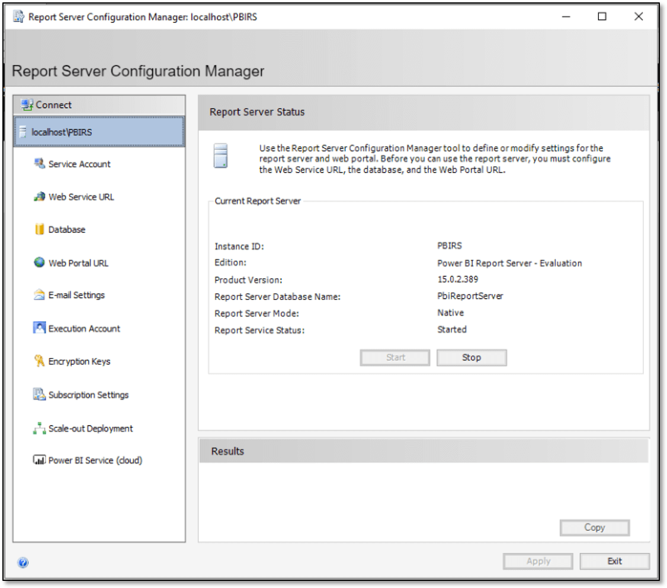667x588 pixels.
Task: Minimize the Configuration Manager window
Action: pos(566,17)
